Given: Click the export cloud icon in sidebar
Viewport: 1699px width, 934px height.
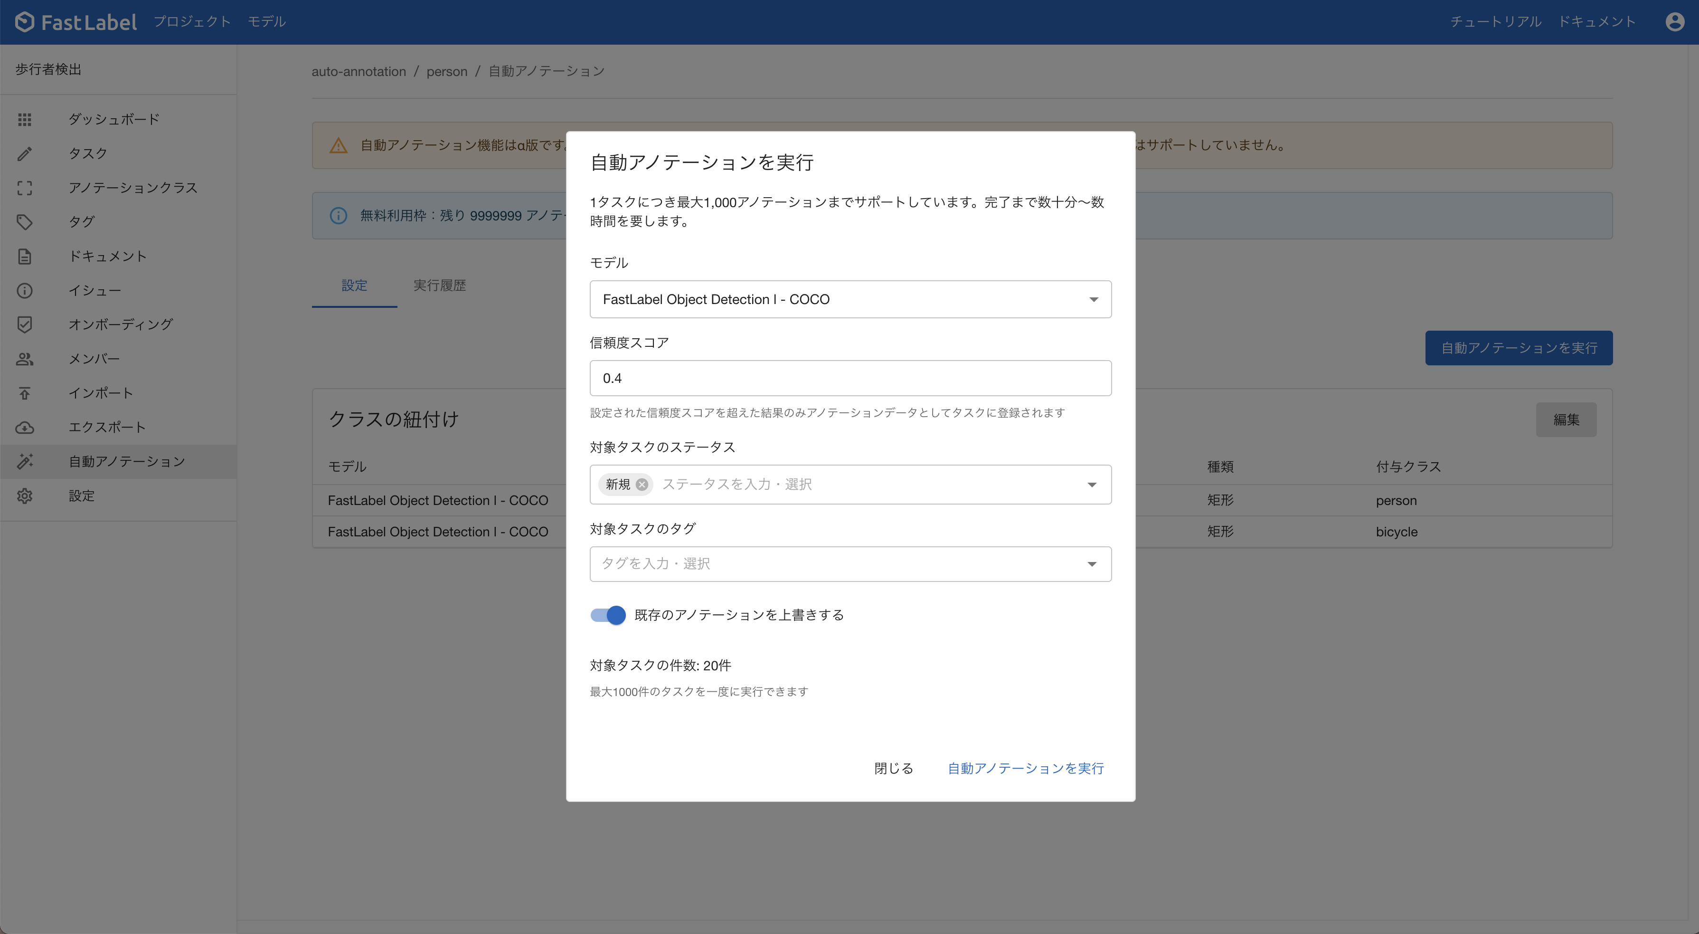Looking at the screenshot, I should pyautogui.click(x=24, y=427).
